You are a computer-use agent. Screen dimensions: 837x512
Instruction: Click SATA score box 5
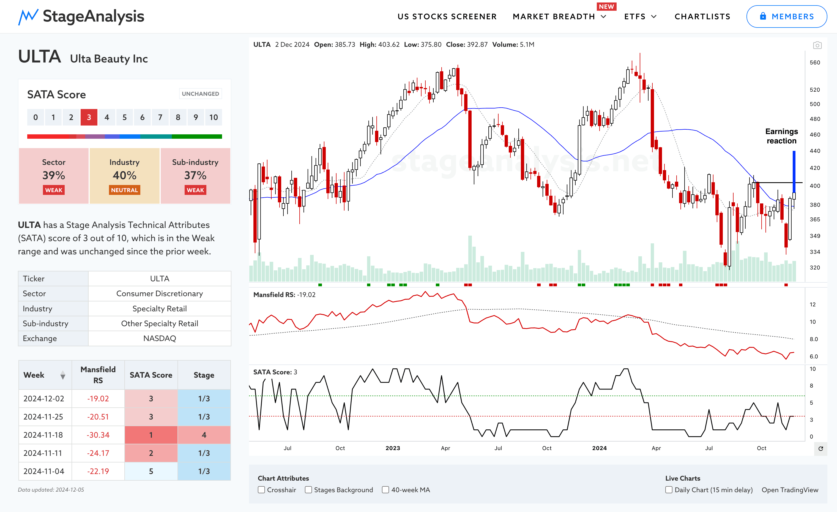tap(124, 117)
